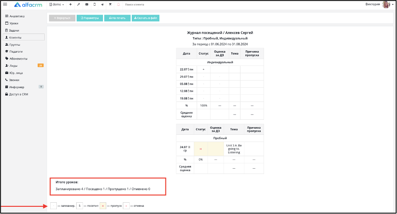Open the envelope mail icon
Screen dimensions: 397x214
click(87, 4)
